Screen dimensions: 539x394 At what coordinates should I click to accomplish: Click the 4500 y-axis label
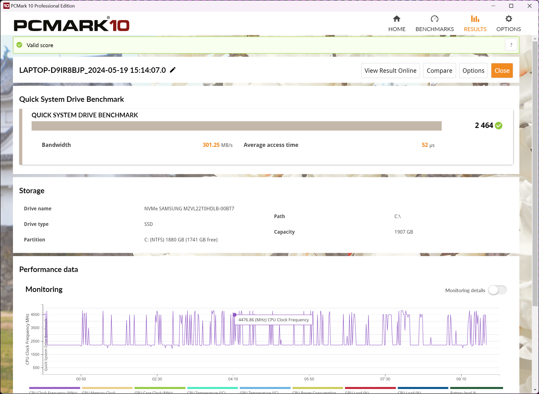35,314
